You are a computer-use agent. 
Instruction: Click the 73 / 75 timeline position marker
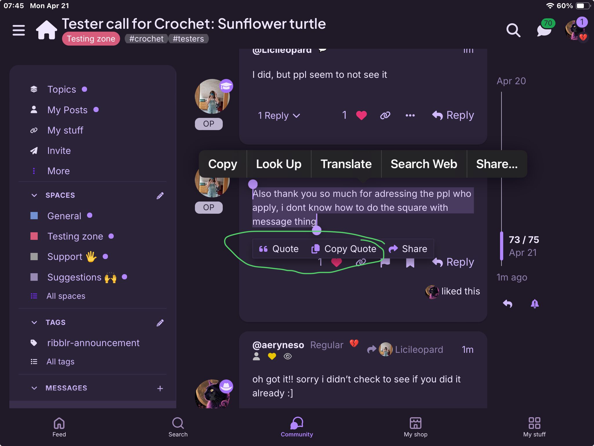point(524,240)
